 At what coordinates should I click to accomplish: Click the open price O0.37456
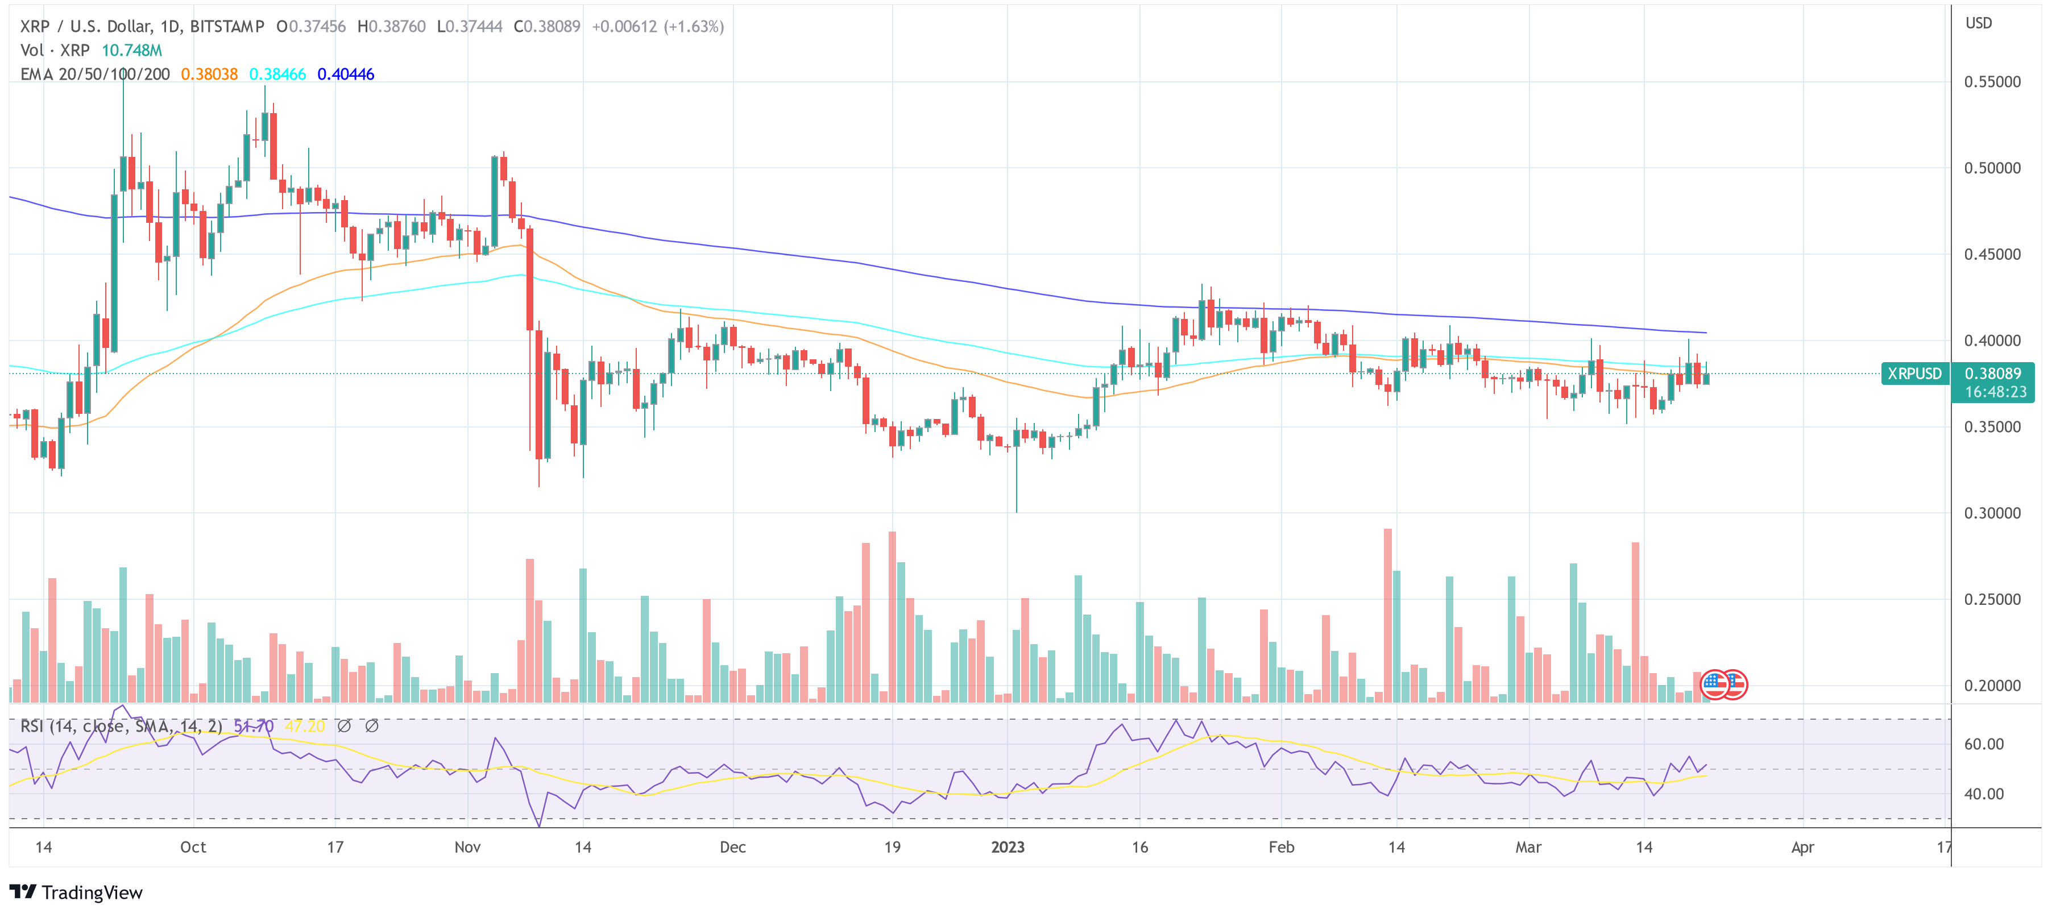point(311,26)
